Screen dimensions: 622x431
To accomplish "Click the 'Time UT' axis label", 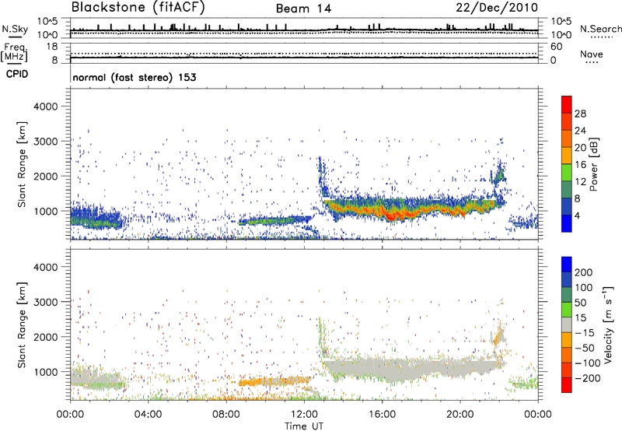I will [x=304, y=426].
